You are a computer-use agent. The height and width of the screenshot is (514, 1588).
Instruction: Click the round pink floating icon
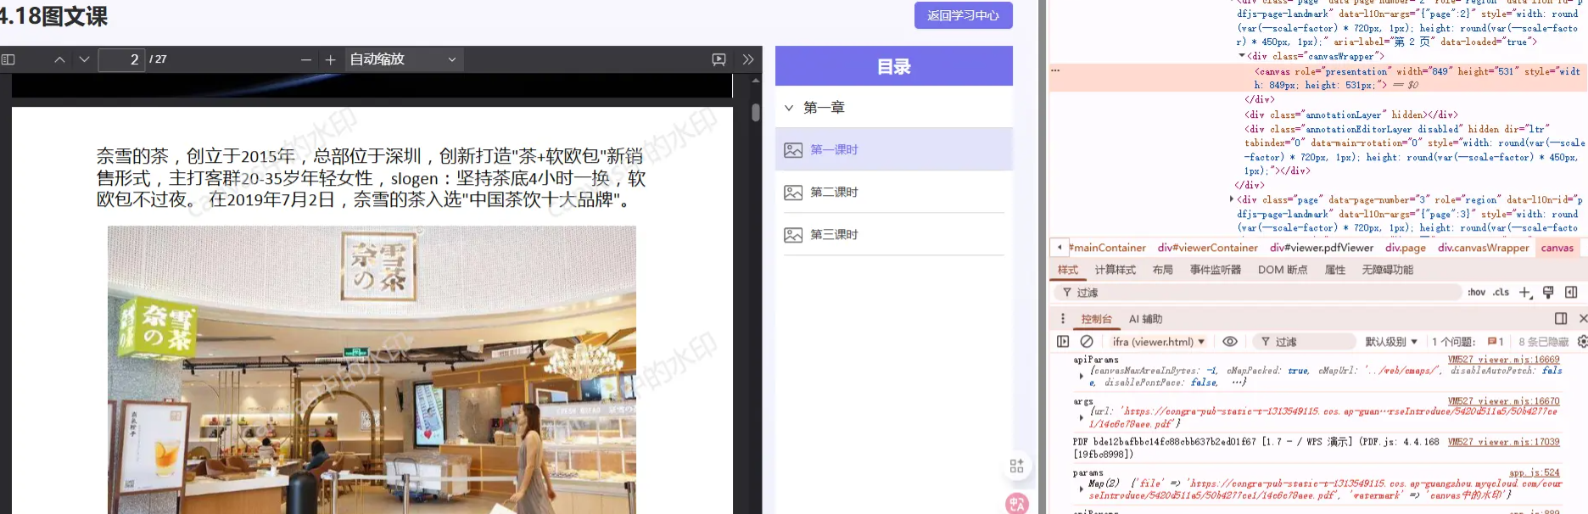coord(1016,504)
